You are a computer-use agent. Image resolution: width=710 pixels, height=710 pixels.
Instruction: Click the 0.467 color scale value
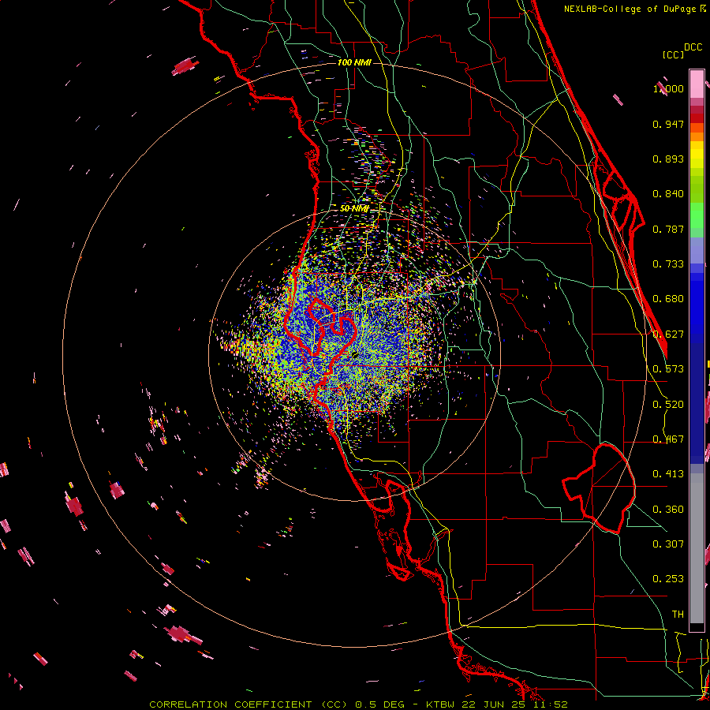click(668, 439)
